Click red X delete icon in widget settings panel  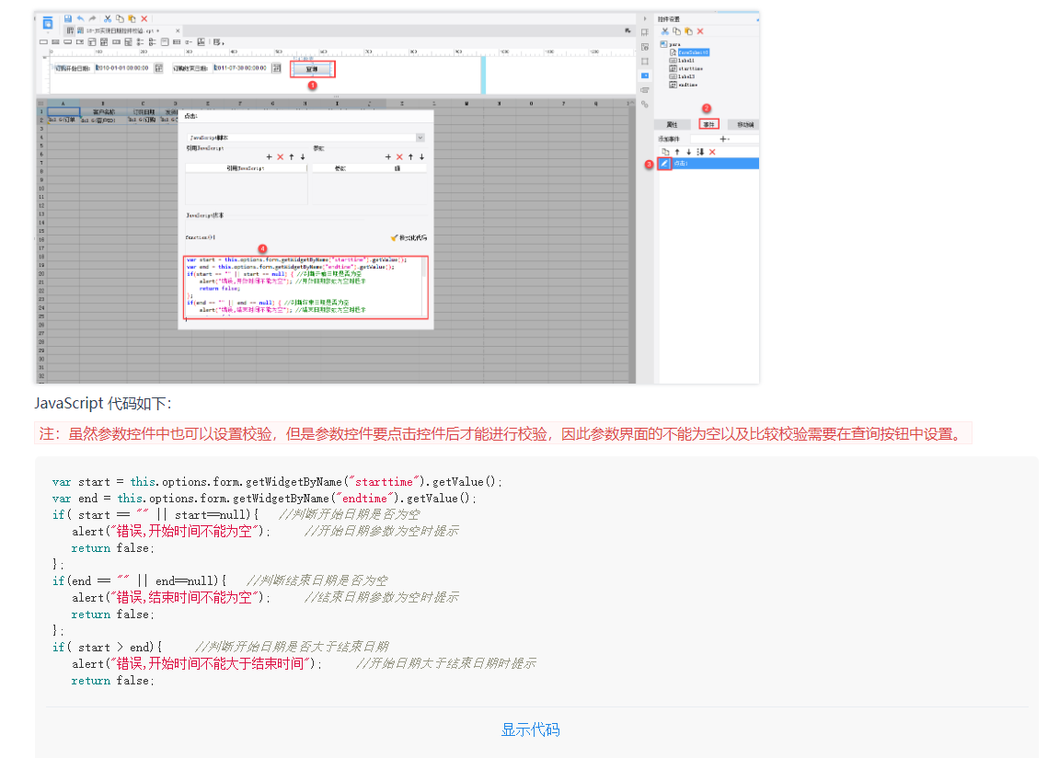pyautogui.click(x=700, y=31)
